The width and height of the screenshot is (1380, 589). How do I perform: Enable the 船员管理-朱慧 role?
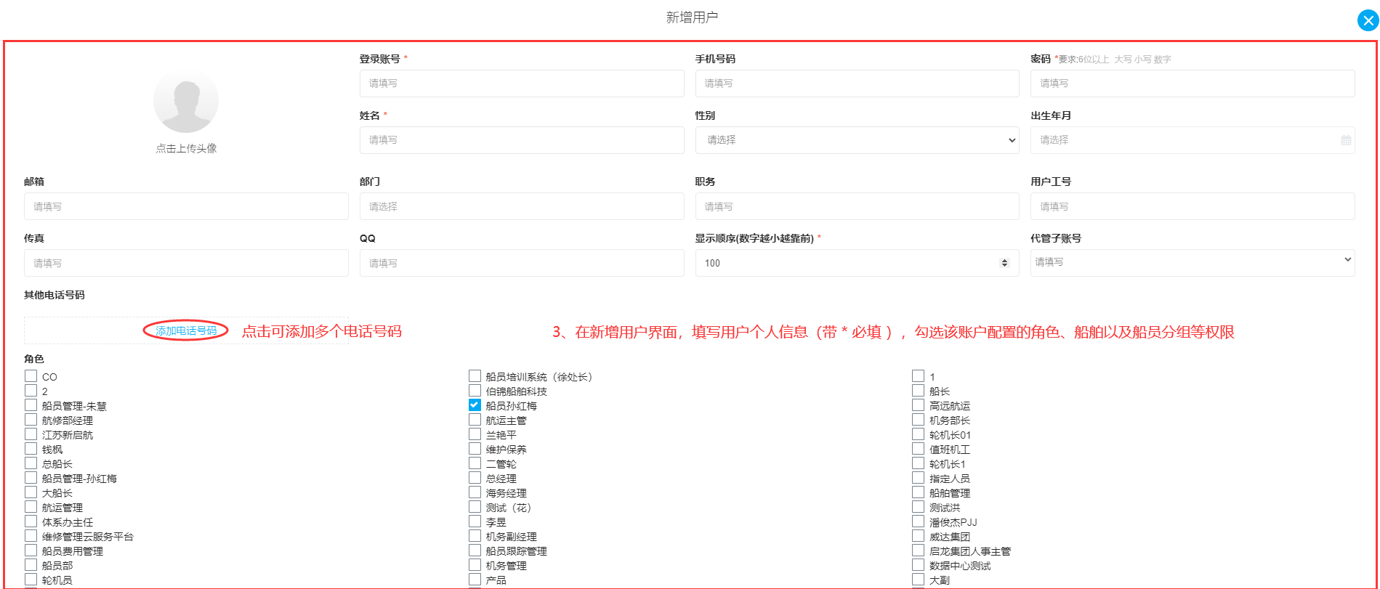coord(31,405)
